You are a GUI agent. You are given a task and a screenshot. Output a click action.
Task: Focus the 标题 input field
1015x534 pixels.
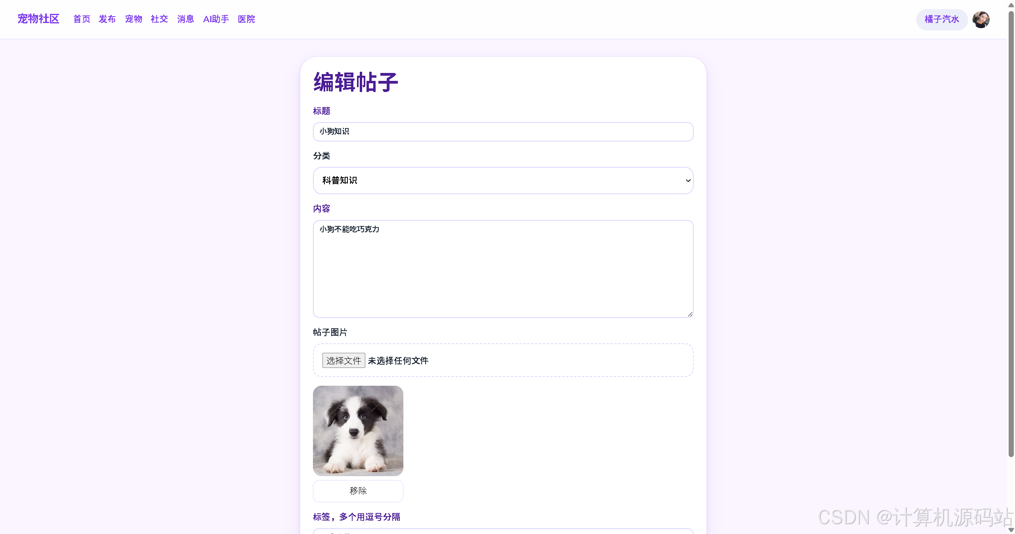[503, 132]
